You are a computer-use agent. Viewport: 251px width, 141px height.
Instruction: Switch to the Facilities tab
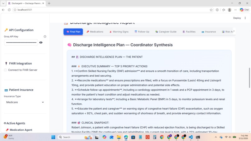click(189, 32)
